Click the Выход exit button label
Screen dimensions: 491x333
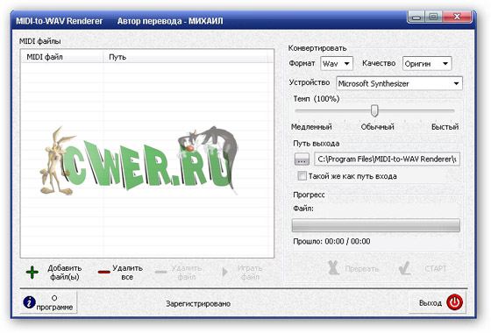click(x=431, y=303)
